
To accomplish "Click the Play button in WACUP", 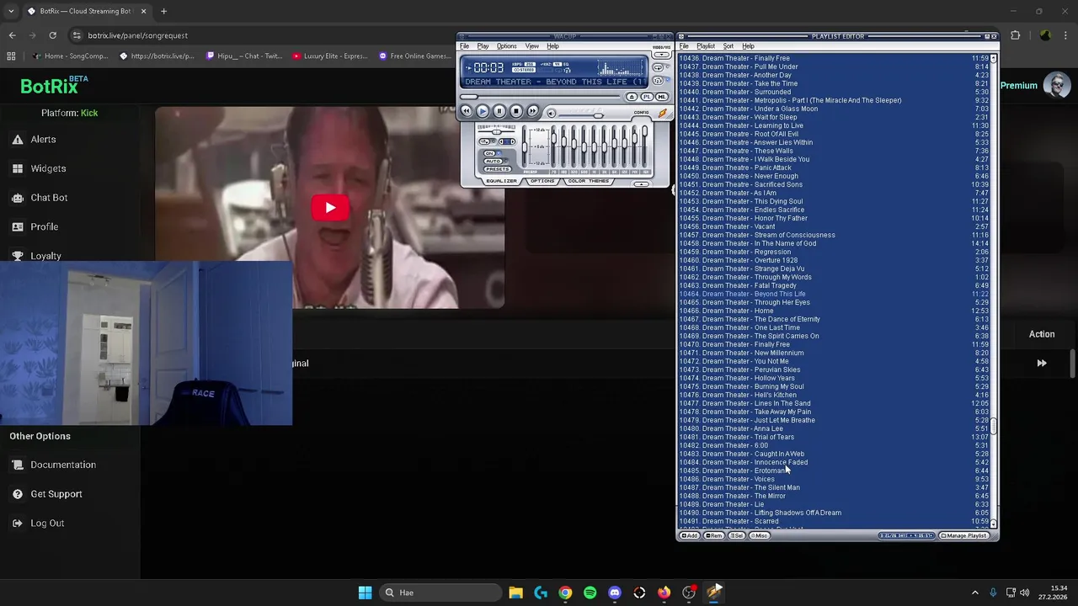I will [483, 111].
